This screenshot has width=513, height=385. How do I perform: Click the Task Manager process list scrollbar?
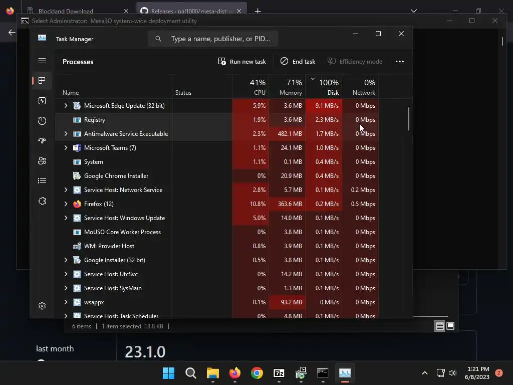tap(409, 119)
